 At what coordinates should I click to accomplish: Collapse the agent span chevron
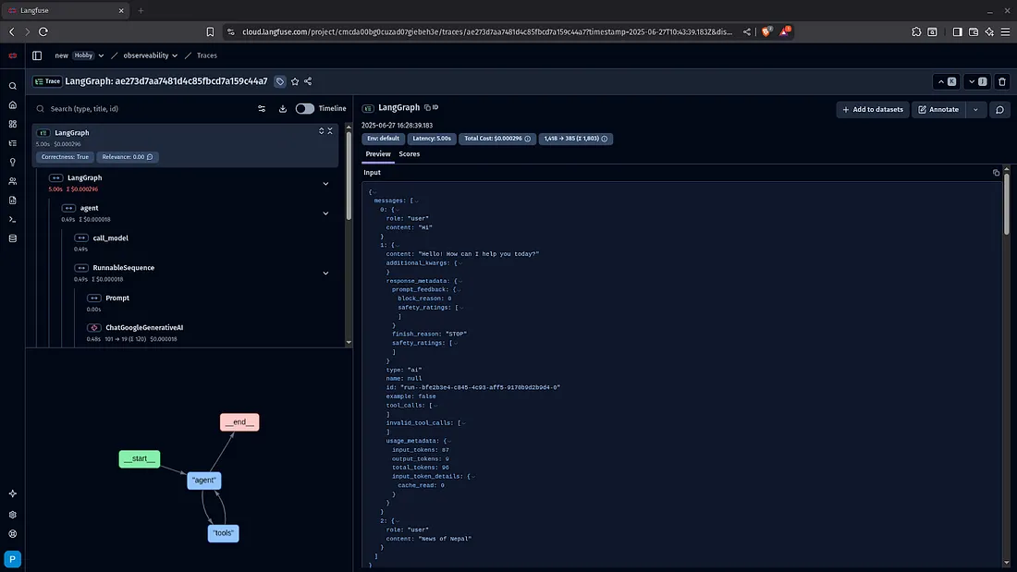coord(325,213)
